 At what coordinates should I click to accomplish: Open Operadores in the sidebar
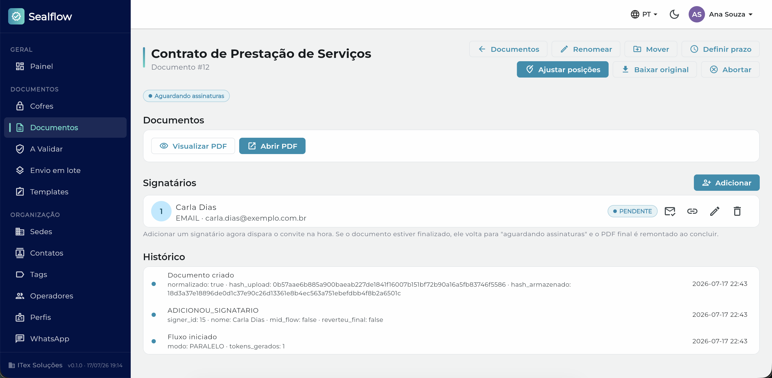point(65,296)
